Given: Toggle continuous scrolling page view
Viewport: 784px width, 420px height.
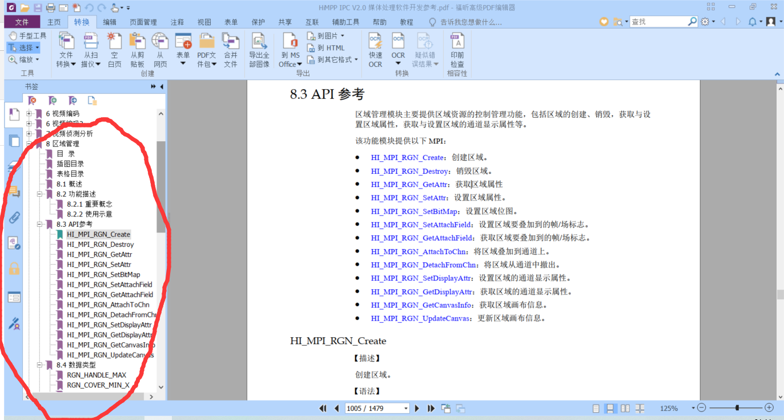Looking at the screenshot, I should (611, 409).
